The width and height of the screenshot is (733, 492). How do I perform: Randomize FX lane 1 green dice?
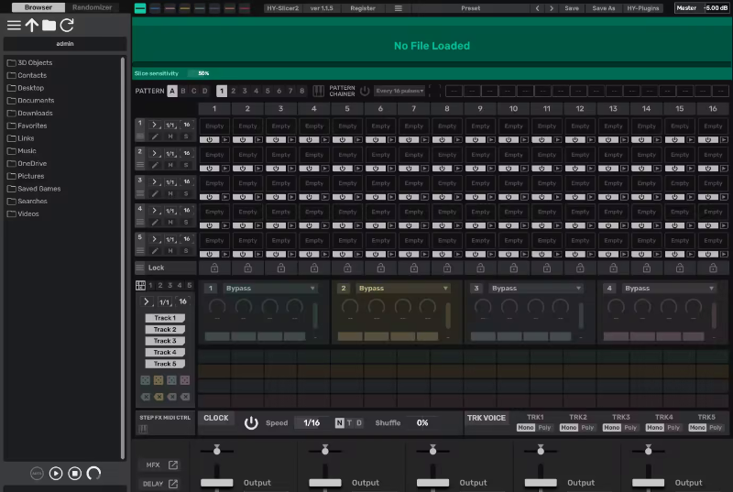[146, 380]
